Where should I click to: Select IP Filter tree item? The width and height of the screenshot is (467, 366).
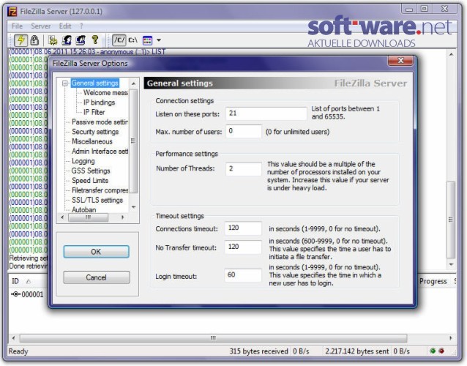pos(94,112)
